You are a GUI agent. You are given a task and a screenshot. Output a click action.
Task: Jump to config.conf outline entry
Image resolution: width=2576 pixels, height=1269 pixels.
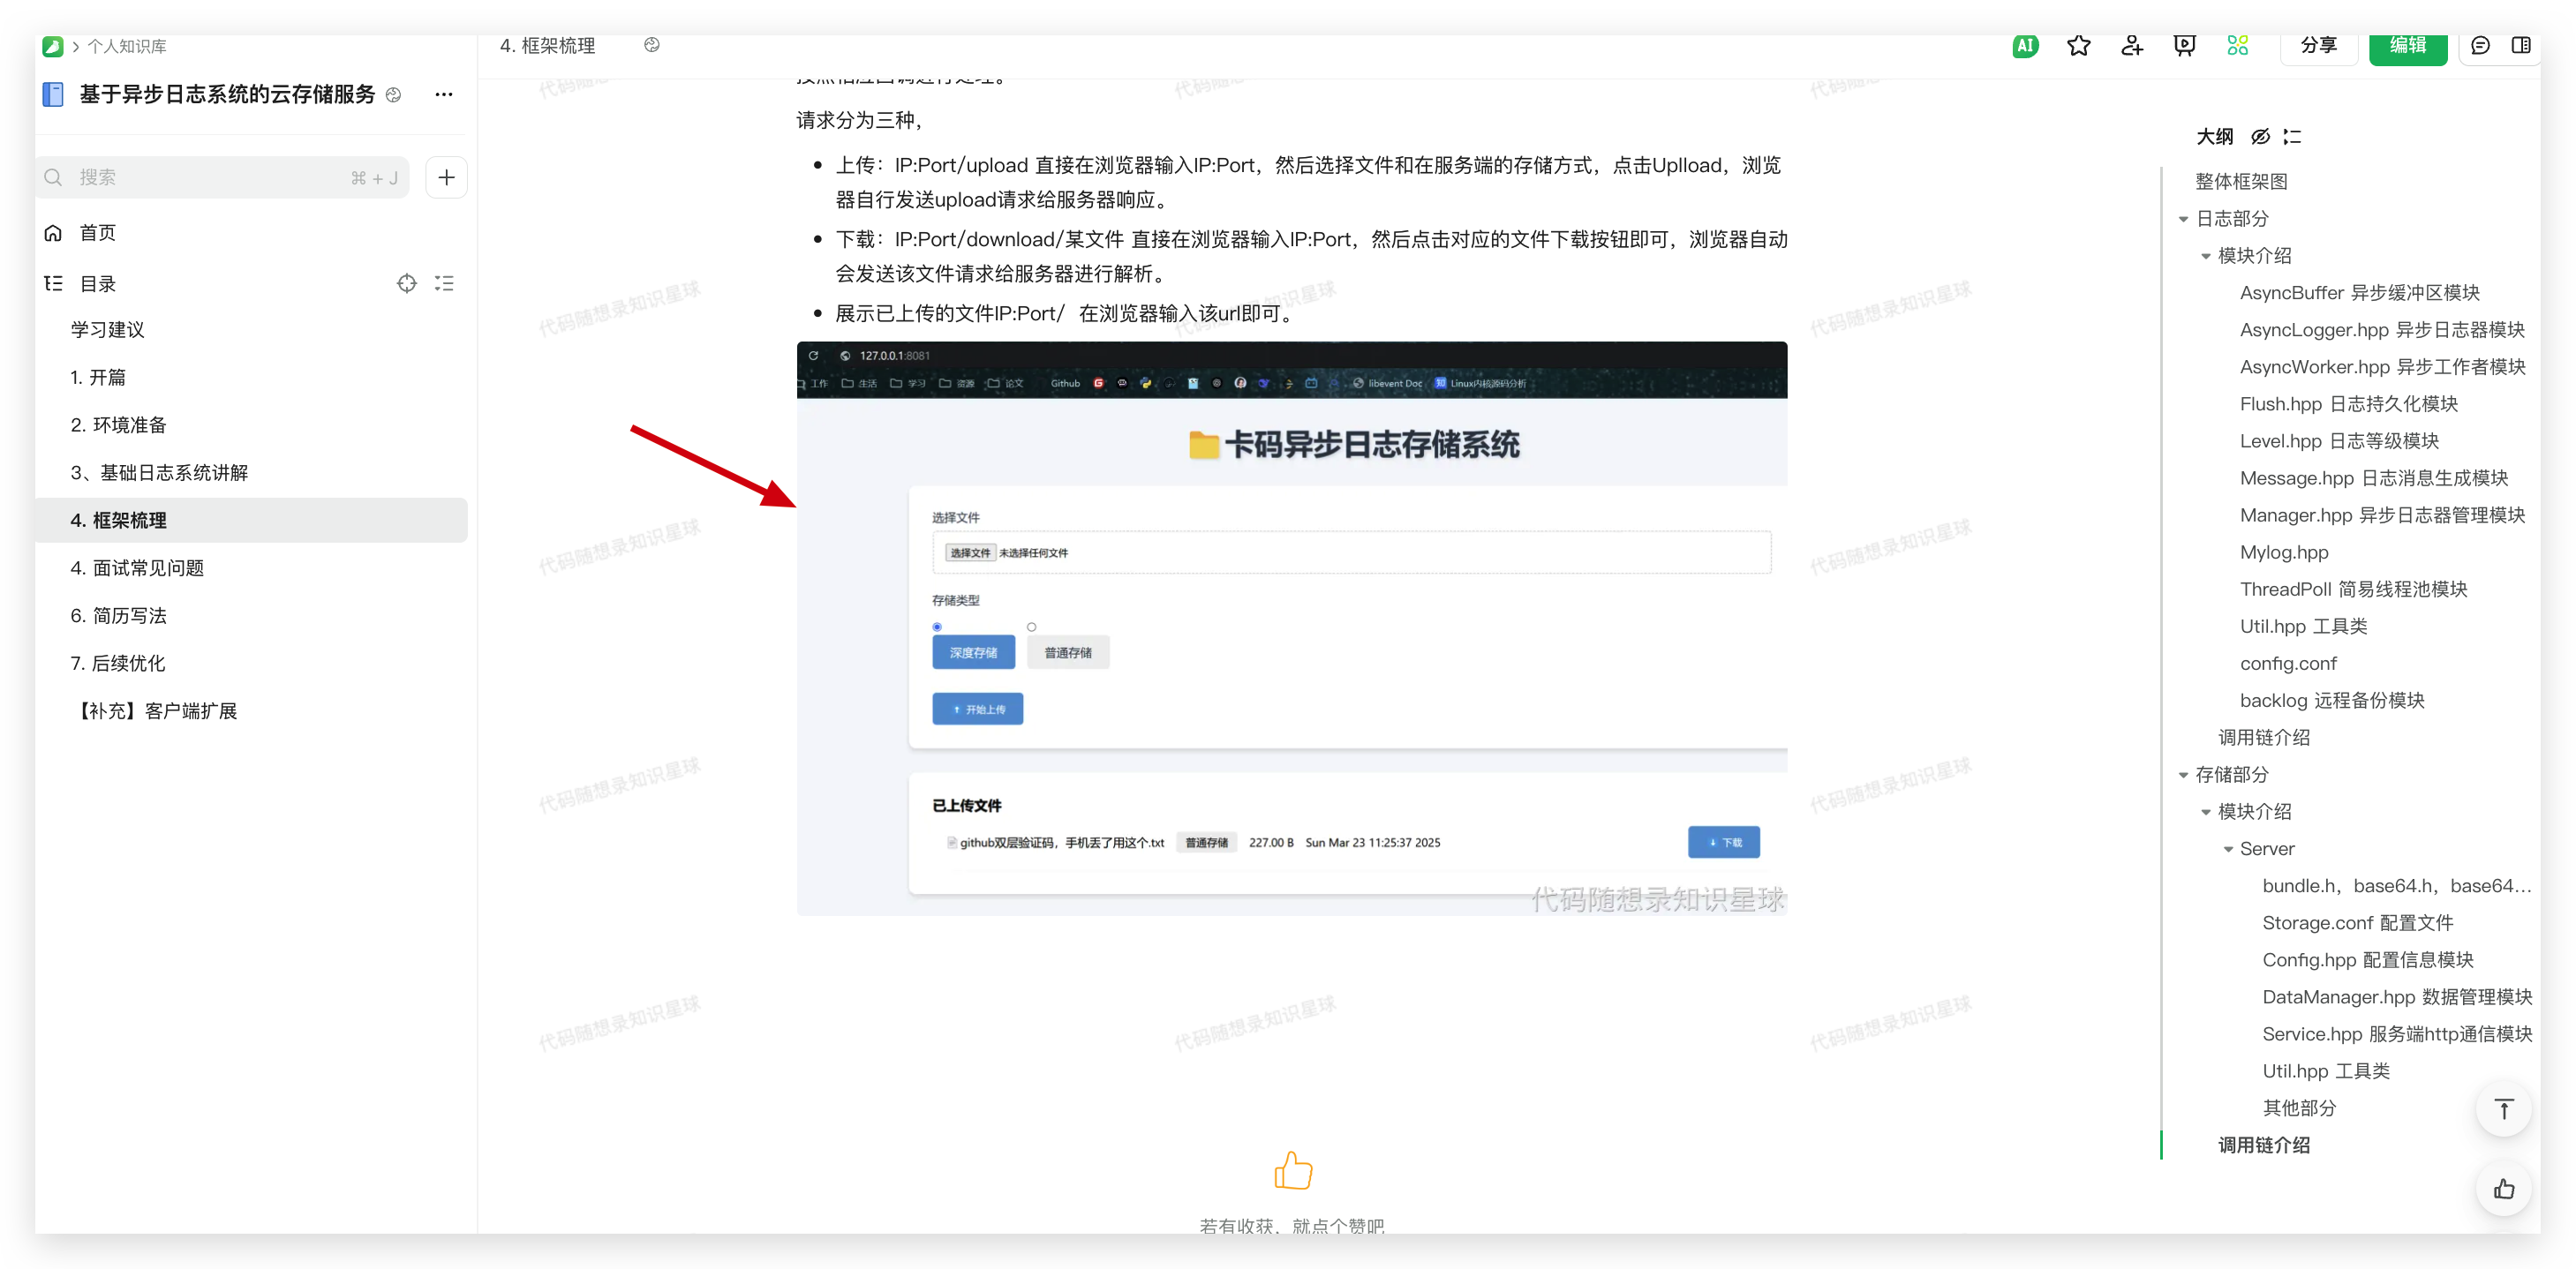(x=2288, y=663)
